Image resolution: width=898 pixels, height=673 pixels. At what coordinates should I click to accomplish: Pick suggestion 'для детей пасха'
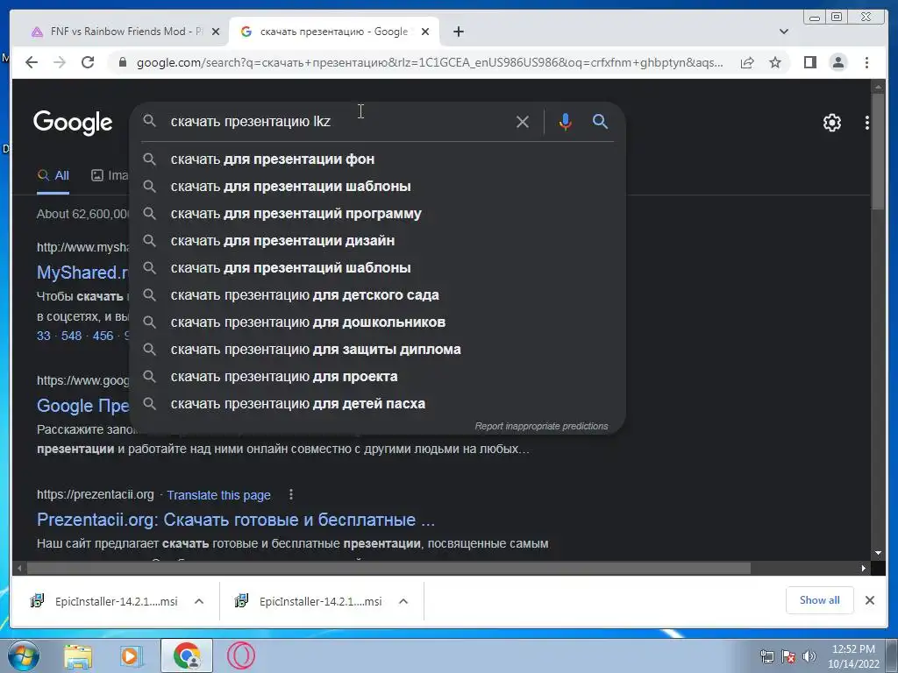377,403
